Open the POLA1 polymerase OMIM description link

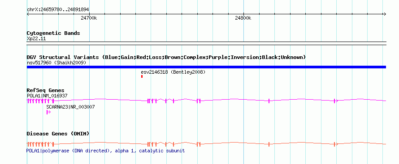click(106, 151)
